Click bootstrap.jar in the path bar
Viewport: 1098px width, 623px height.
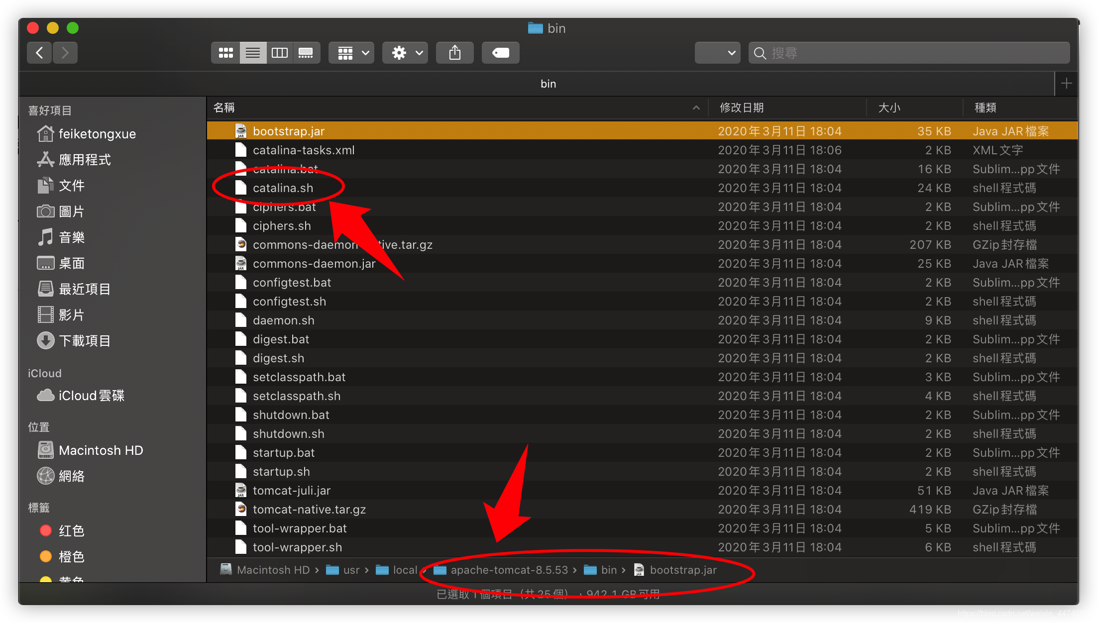tap(675, 570)
